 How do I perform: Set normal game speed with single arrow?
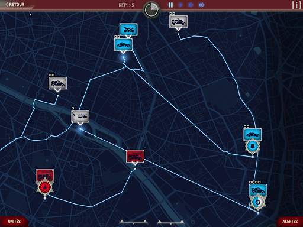coord(180,5)
